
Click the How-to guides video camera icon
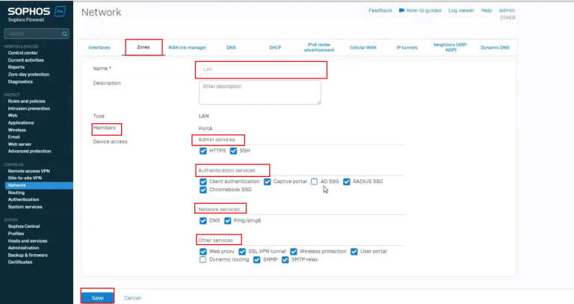[401, 10]
